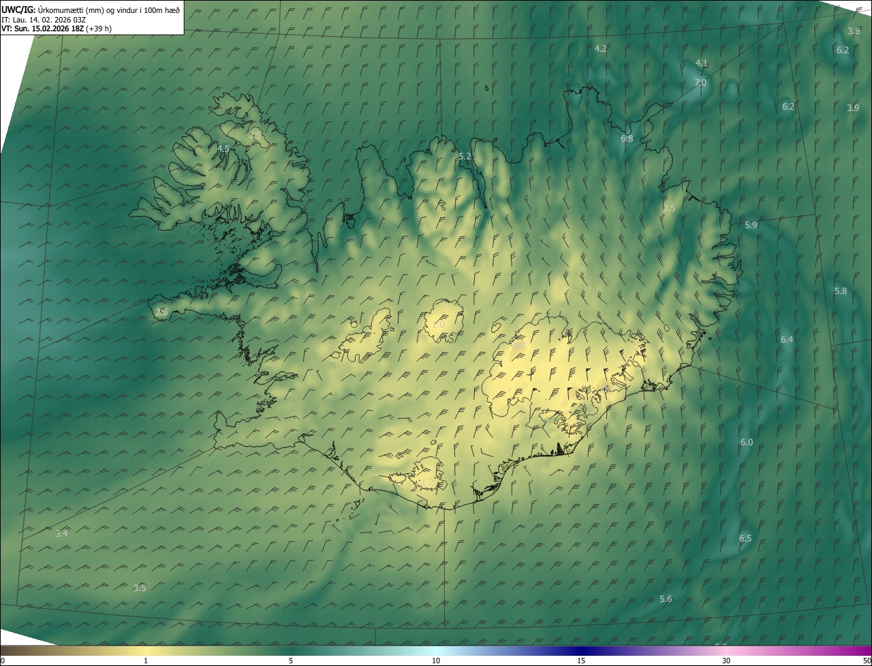Click the map value label "6.4"
Screen dimensions: 872x666
coord(787,339)
